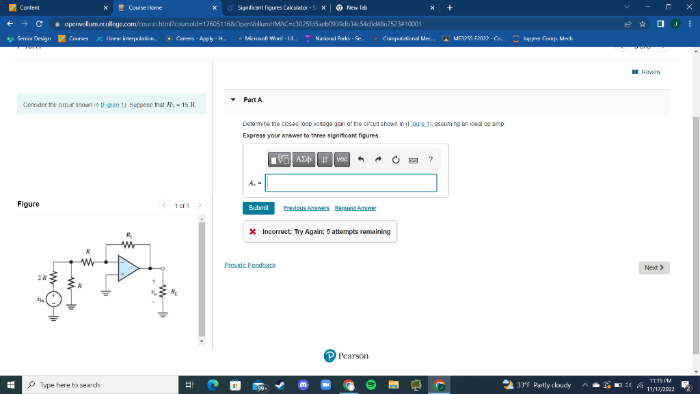Click the figure panel scrollbar
This screenshot has height=394, width=700.
point(202,280)
